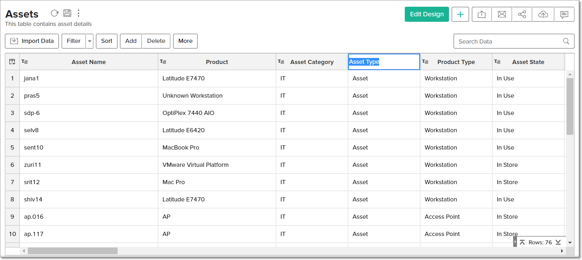Click the scroll left arrow of horizontal scrollbar
The image size is (582, 260).
23,251
